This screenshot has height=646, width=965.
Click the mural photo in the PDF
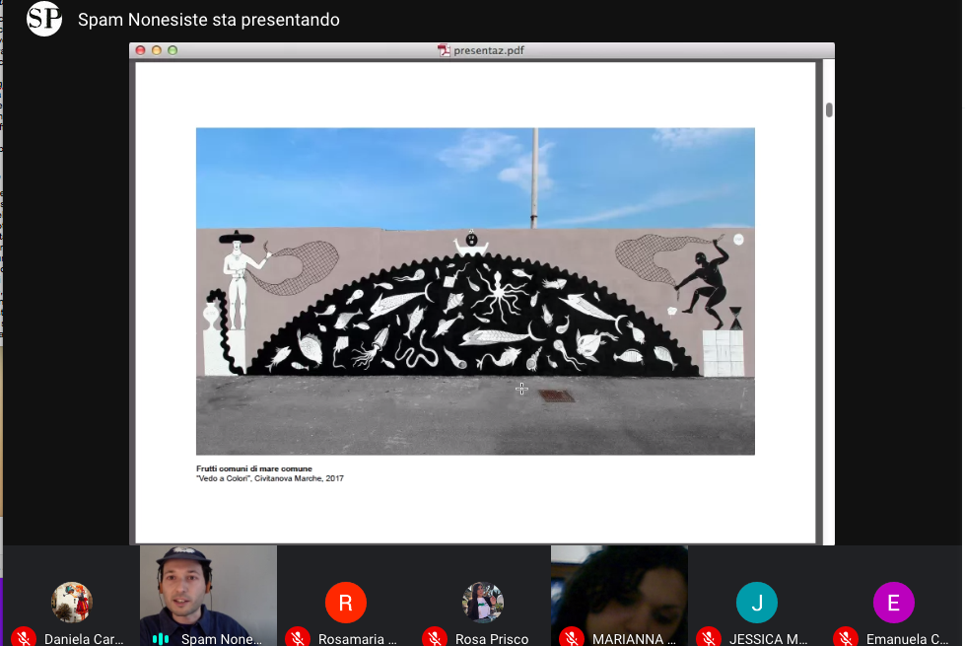(475, 291)
